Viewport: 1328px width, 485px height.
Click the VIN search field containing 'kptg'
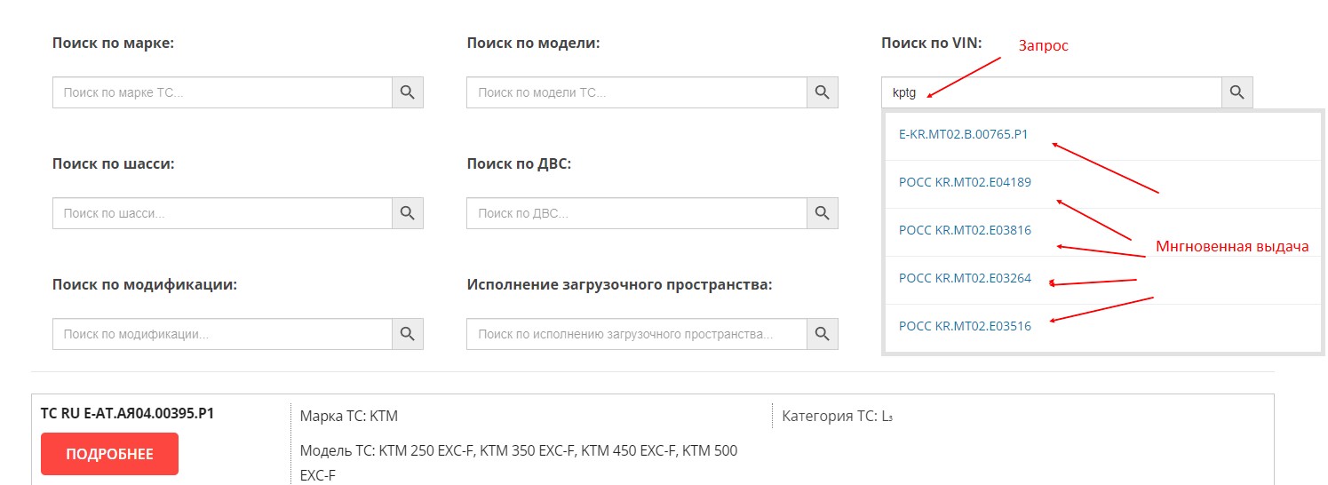1051,92
